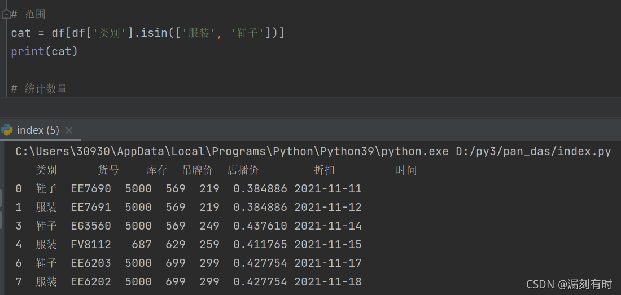This screenshot has width=621, height=295.
Task: Click the live price '249'
Action: [x=209, y=226]
